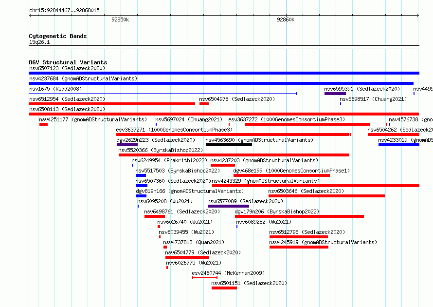Image resolution: width=433 pixels, height=307 pixels.
Task: Click the nsv6507123 (Sedlazeck2020) variant label
Action: tap(67, 68)
